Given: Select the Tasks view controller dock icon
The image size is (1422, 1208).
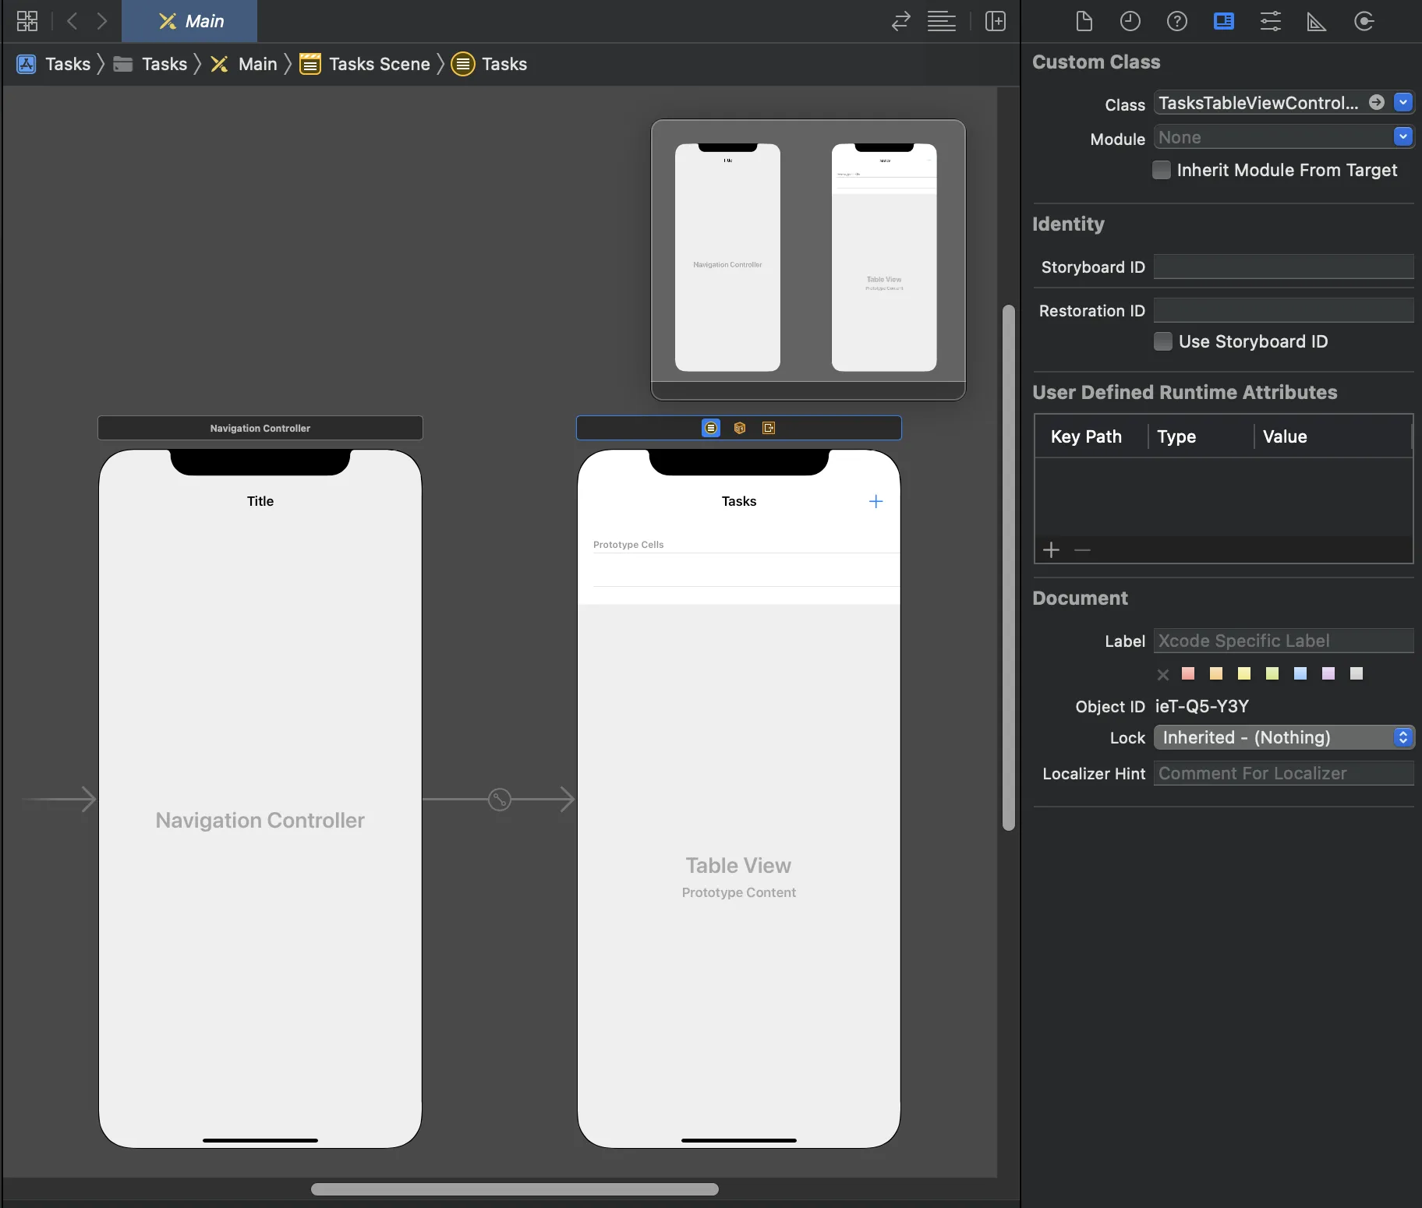Looking at the screenshot, I should pyautogui.click(x=711, y=428).
